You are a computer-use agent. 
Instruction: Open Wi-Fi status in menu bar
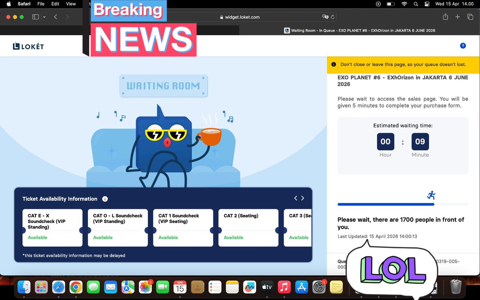pyautogui.click(x=404, y=4)
